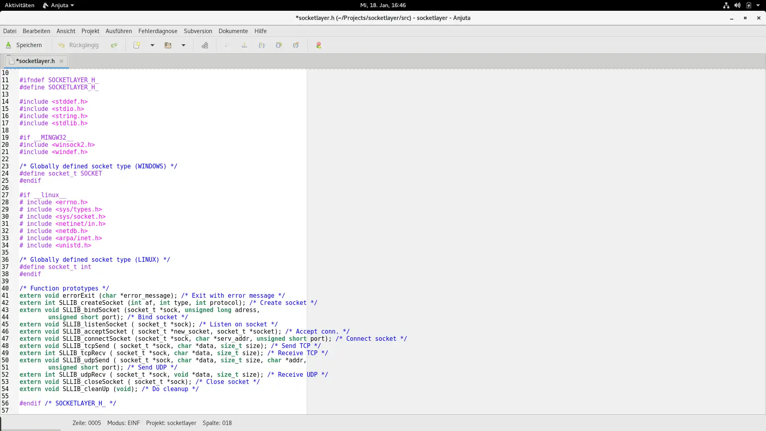This screenshot has height=431, width=766.
Task: Open the Projekt menu
Action: pyautogui.click(x=90, y=31)
